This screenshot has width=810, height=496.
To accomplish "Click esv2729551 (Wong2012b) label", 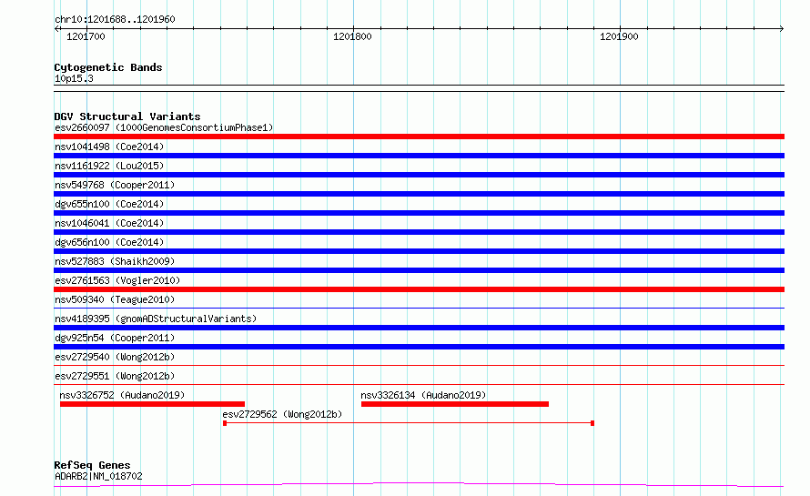I will [x=115, y=376].
